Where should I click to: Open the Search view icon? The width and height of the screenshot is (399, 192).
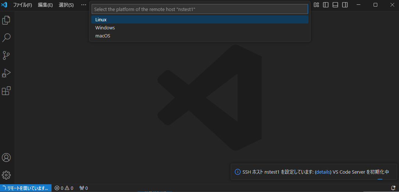tap(6, 37)
